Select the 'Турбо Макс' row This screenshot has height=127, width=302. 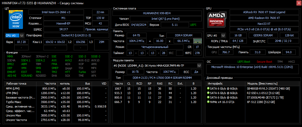pyautogui.click(x=56, y=102)
